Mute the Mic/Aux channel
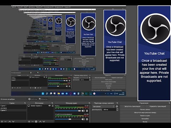Viewport: 171px width, 128px height. pos(83,111)
